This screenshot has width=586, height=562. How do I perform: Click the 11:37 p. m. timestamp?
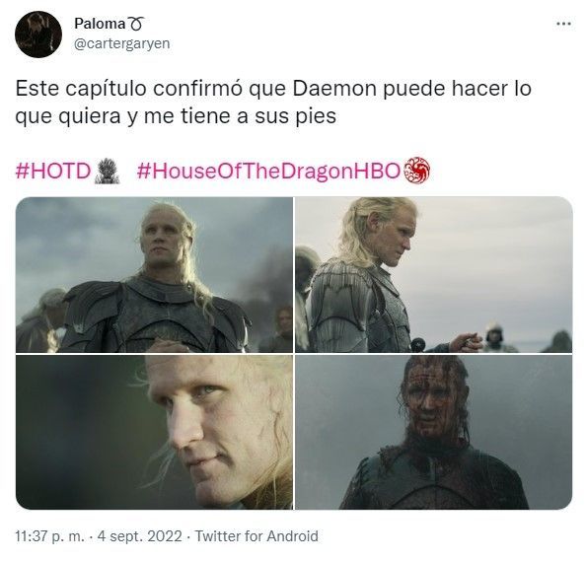tap(49, 536)
